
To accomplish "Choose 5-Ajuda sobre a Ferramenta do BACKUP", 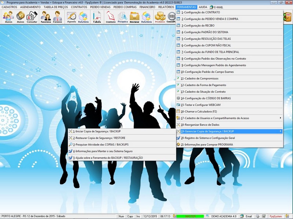I will tap(122, 158).
